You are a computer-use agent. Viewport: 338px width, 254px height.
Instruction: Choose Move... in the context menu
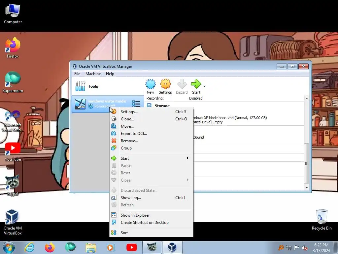tap(151, 126)
